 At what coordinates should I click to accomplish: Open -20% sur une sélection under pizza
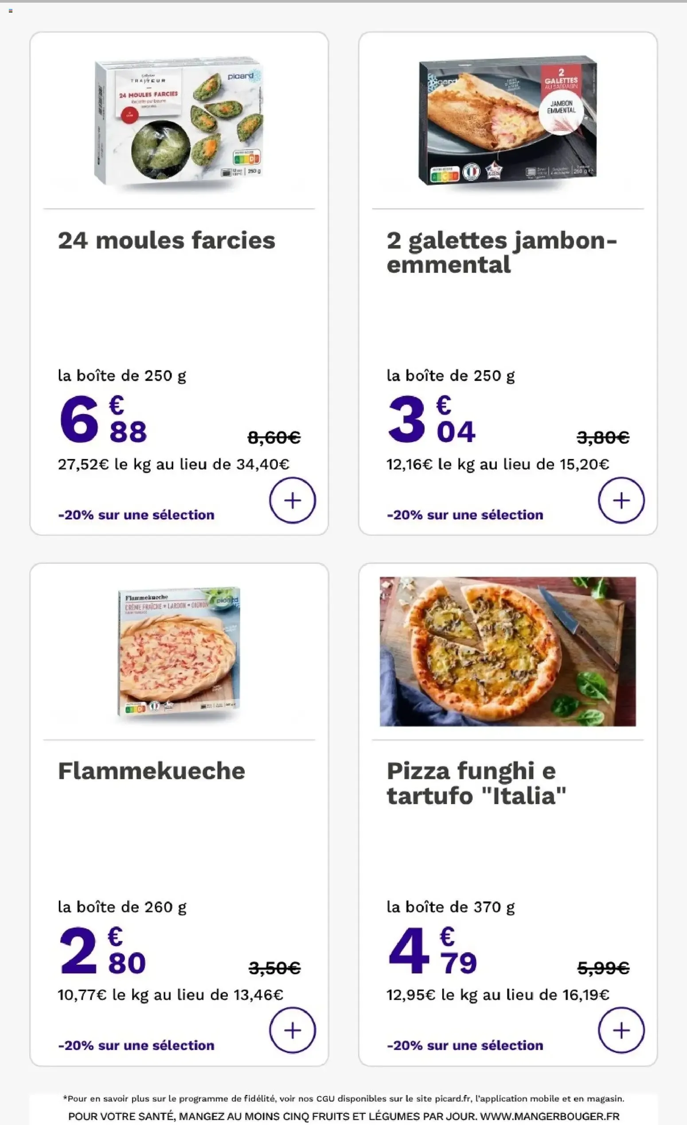(465, 1046)
